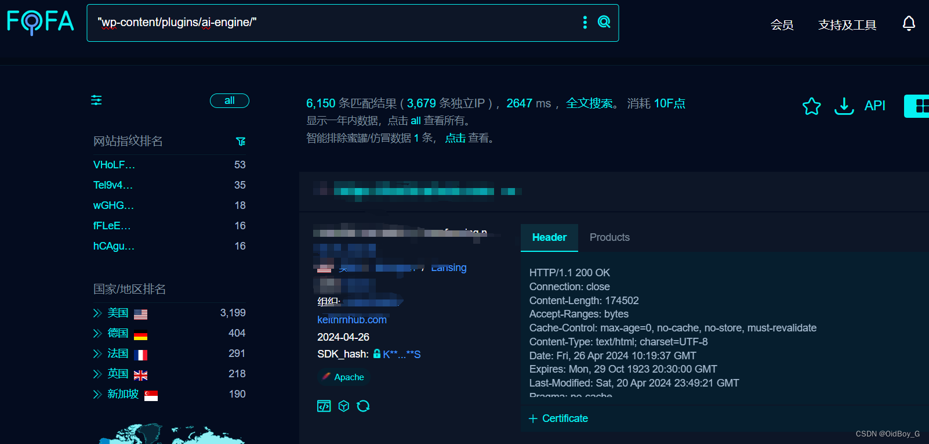The width and height of the screenshot is (929, 444).
Task: Open the 会员 menu
Action: [x=782, y=24]
